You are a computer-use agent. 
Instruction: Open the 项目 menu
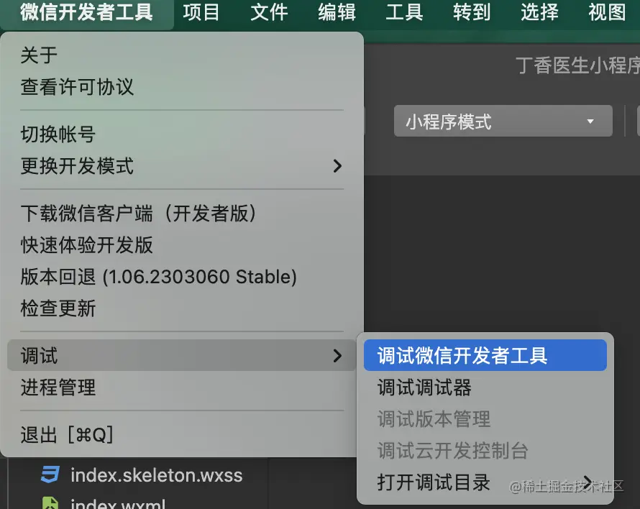[201, 12]
